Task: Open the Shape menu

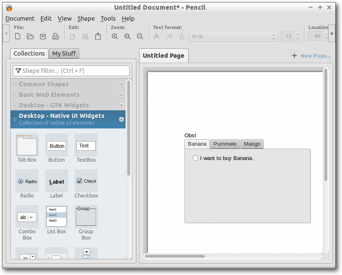Action: pyautogui.click(x=86, y=19)
